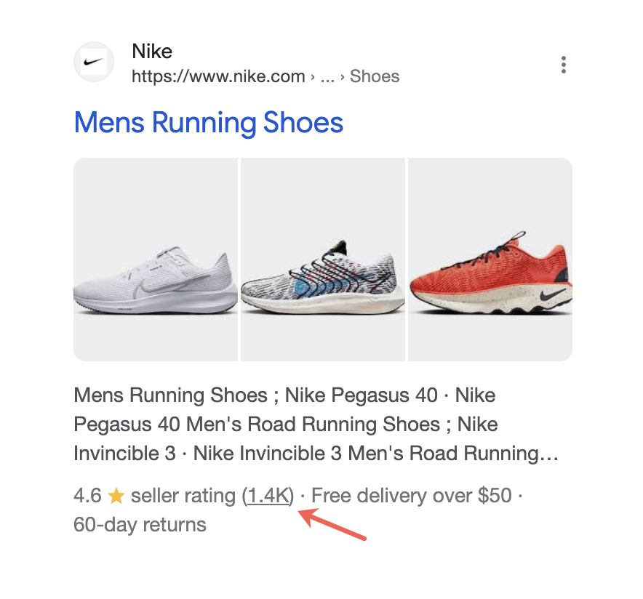The height and width of the screenshot is (599, 643).
Task: Click the 60-day returns text
Action: pyautogui.click(x=140, y=524)
